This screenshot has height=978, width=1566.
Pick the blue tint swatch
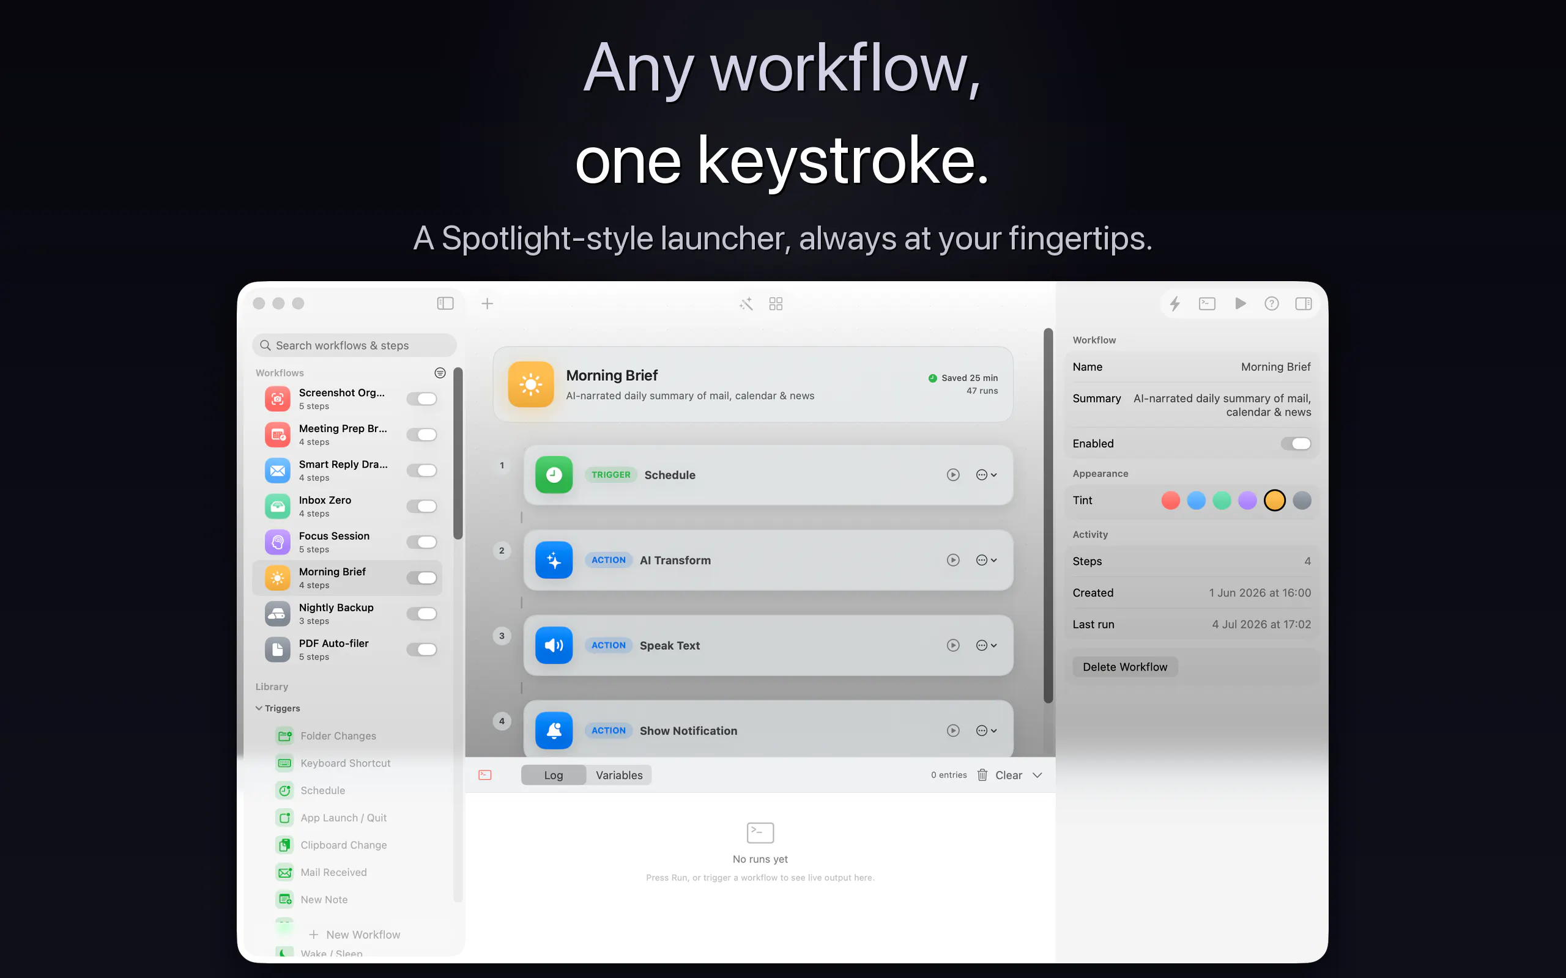[x=1197, y=500]
